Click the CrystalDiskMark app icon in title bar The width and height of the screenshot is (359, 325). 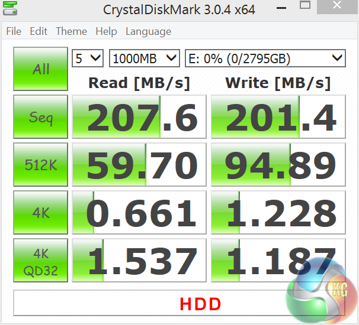point(10,8)
